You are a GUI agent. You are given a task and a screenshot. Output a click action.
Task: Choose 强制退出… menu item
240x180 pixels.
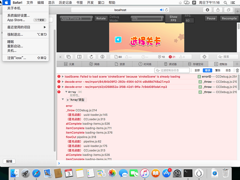click(x=26, y=35)
